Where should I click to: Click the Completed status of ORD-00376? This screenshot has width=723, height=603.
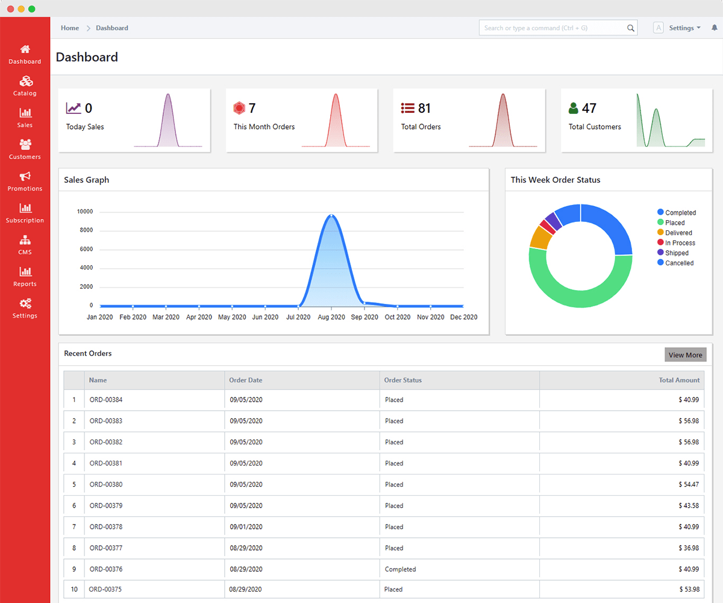(x=401, y=569)
